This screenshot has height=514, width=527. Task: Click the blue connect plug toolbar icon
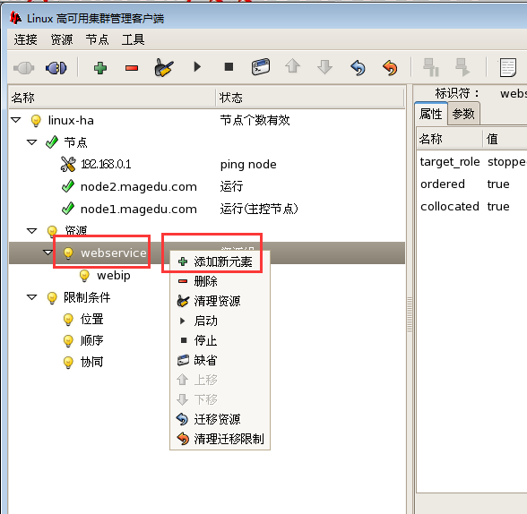click(x=56, y=68)
